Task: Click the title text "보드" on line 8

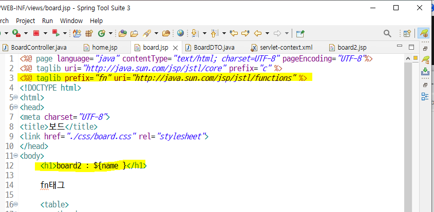Action: coord(56,126)
